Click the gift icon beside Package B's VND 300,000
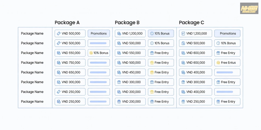261x130 pixels. pos(119,82)
